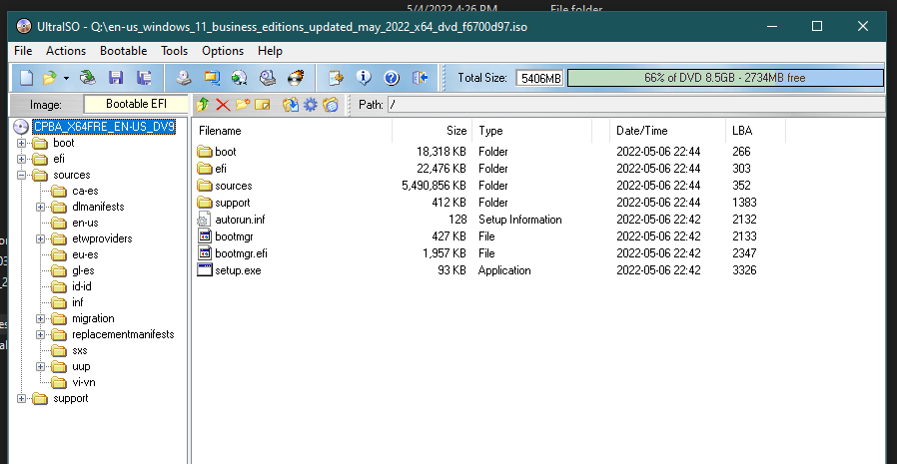The height and width of the screenshot is (464, 897).
Task: Open the Options menu
Action: pos(223,51)
